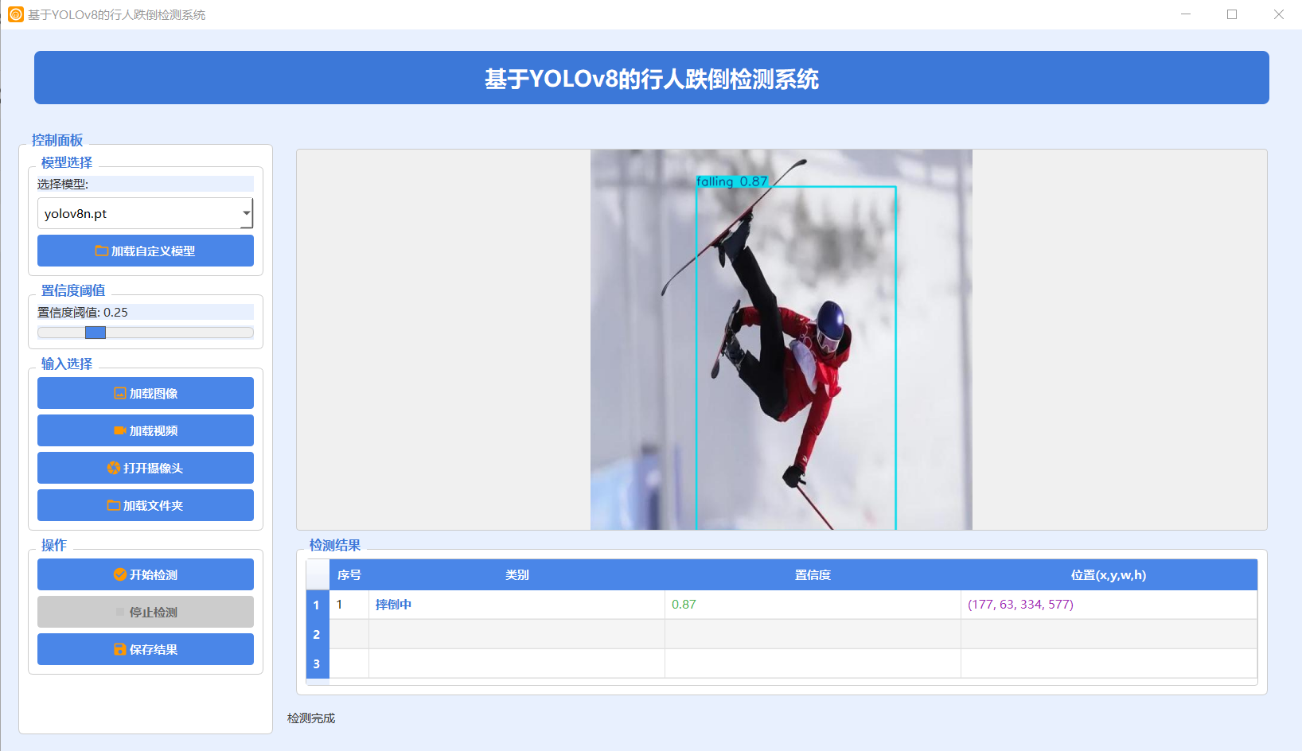1302x751 pixels.
Task: Load a folder using 加载文件夹
Action: pos(146,505)
